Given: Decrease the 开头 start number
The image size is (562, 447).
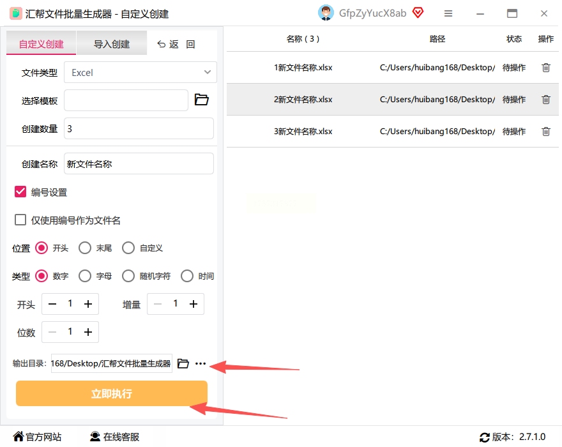Looking at the screenshot, I should (x=52, y=304).
